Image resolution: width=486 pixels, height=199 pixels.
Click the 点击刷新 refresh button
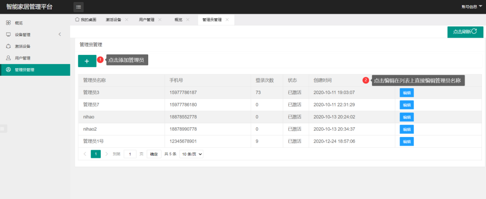(465, 32)
